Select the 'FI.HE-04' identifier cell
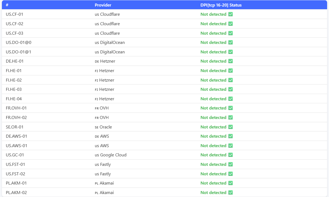 pos(14,99)
